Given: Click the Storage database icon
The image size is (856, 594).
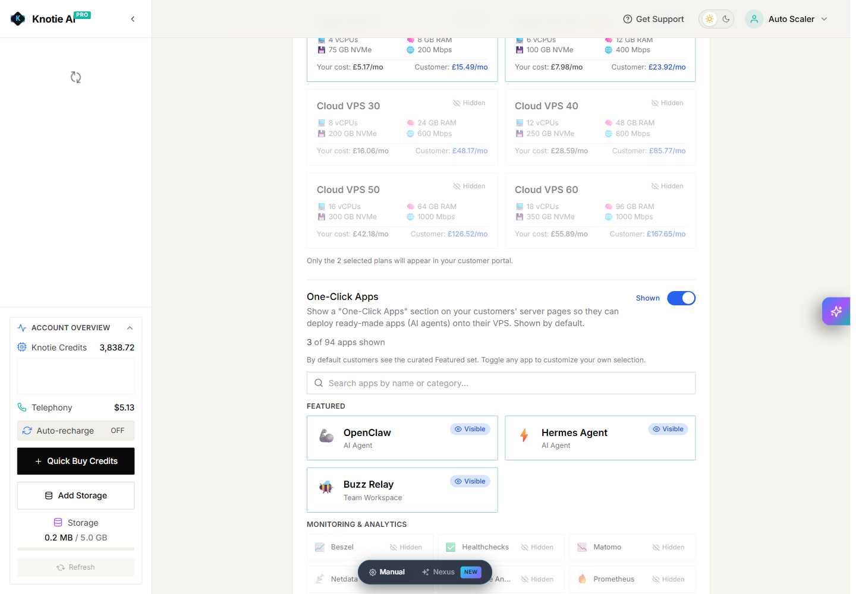Looking at the screenshot, I should [58, 523].
